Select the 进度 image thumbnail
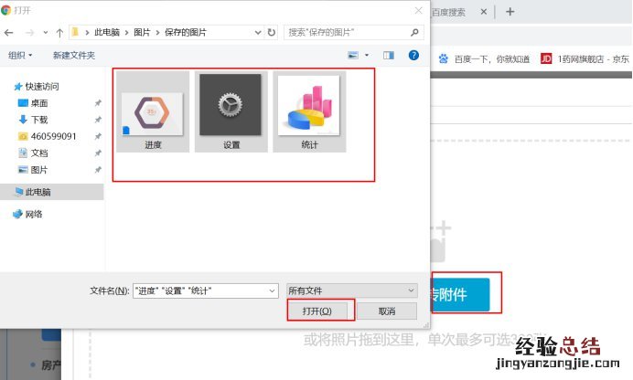The image size is (633, 380). coord(153,111)
